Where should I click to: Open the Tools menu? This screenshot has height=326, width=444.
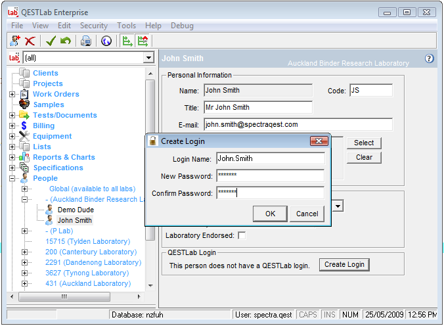click(x=126, y=26)
